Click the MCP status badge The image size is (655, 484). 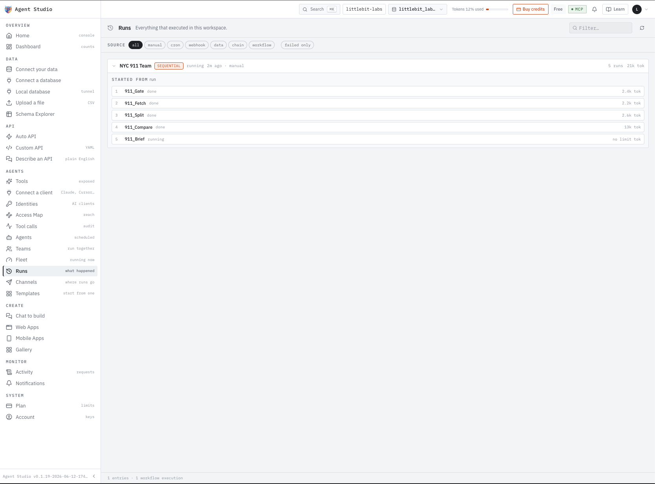coord(577,9)
